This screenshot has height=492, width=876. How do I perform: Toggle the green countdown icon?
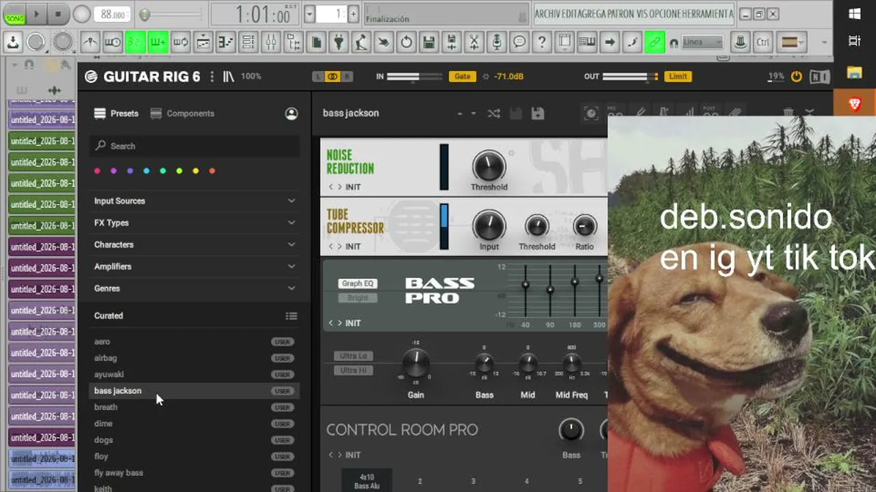(136, 42)
